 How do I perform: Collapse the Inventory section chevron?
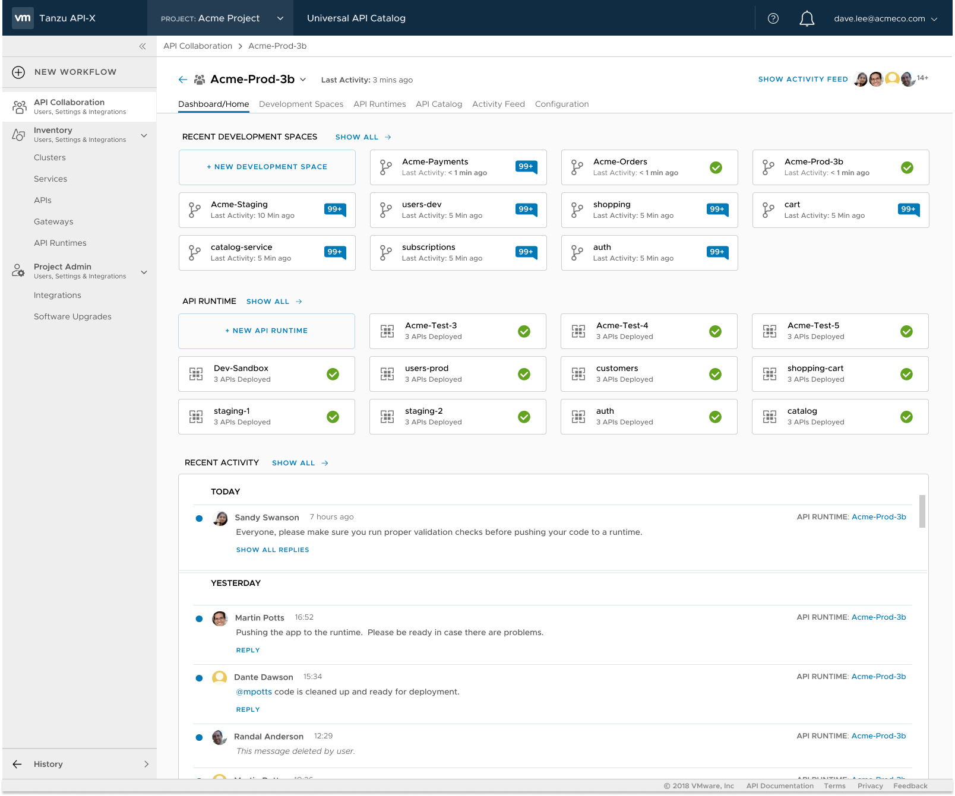[144, 135]
